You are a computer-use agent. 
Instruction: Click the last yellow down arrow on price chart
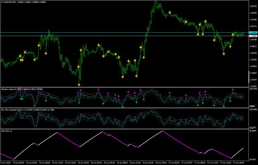(233, 34)
